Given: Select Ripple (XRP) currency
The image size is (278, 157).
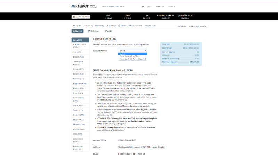Looking at the screenshot, I should point(80,69).
